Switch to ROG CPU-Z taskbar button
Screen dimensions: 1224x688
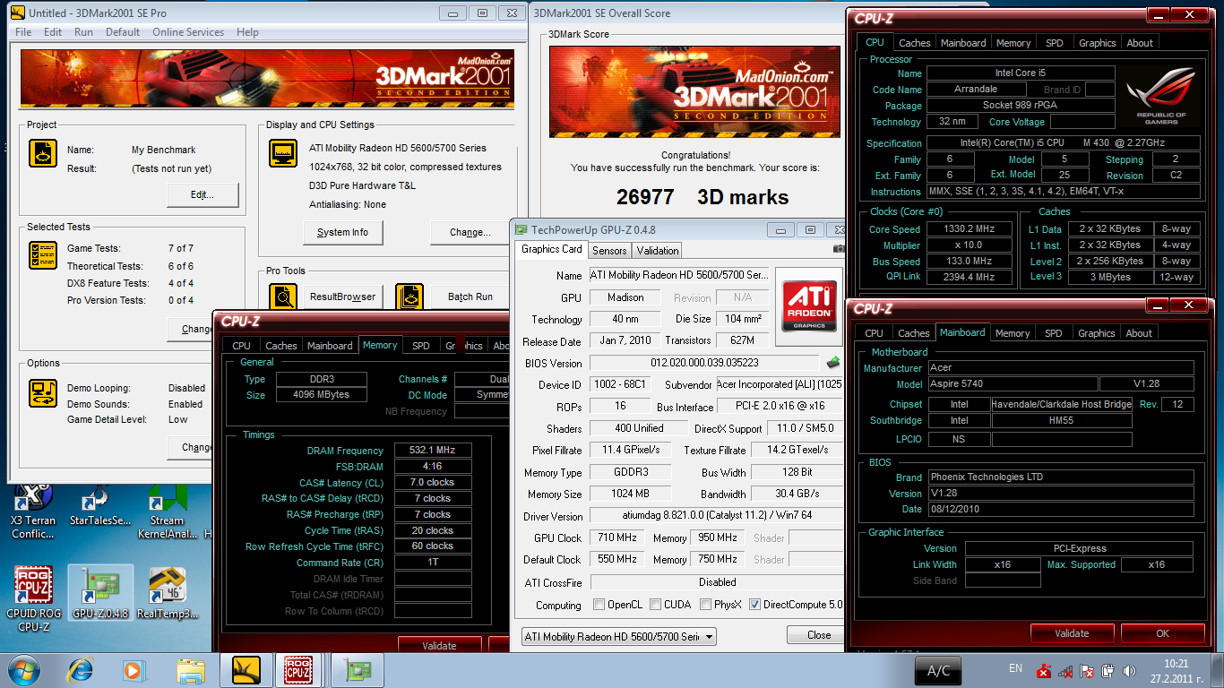[298, 669]
